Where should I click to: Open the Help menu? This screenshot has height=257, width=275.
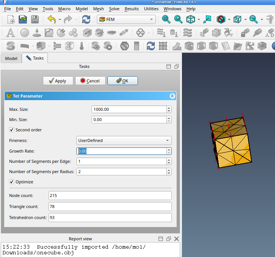pyautogui.click(x=191, y=9)
